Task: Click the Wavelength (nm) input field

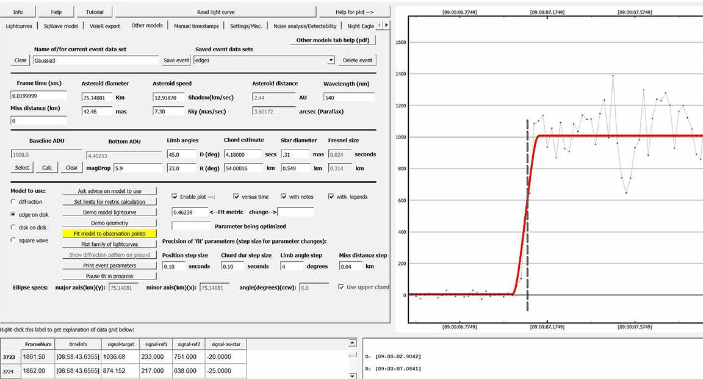Action: pos(349,97)
